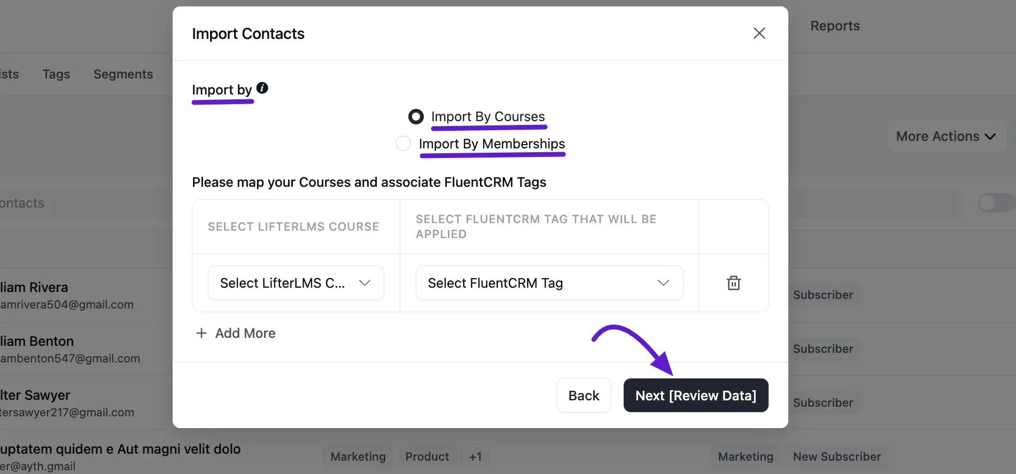1016x474 pixels.
Task: Click the Product tag in bottom row
Action: click(x=427, y=456)
